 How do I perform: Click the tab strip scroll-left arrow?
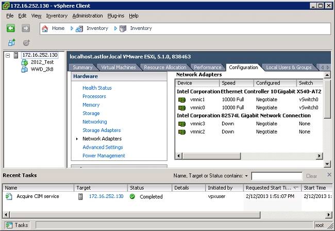(x=323, y=68)
